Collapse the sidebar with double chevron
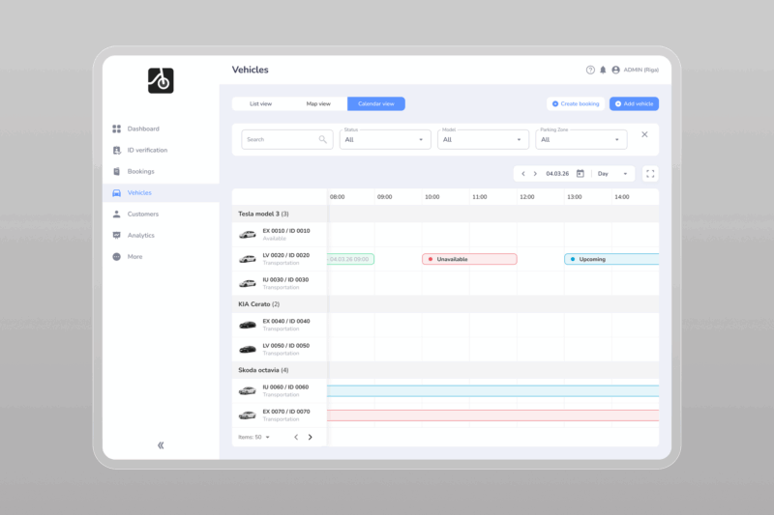This screenshot has height=515, width=774. point(161,445)
